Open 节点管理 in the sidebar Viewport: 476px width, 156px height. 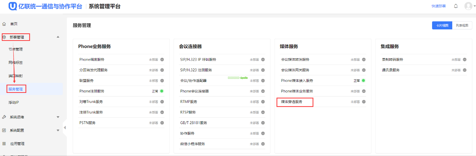[15, 49]
